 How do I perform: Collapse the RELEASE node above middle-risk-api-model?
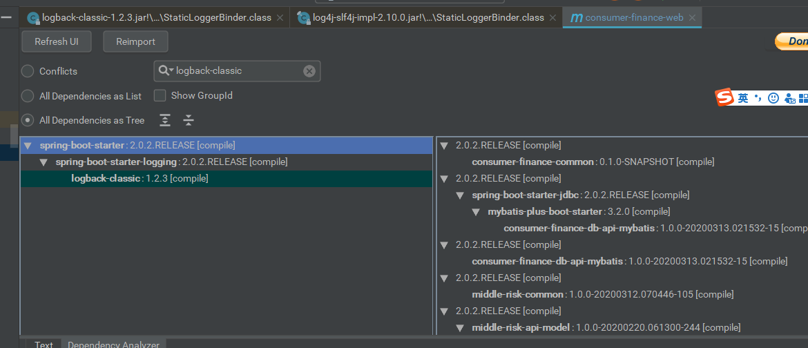pos(443,311)
